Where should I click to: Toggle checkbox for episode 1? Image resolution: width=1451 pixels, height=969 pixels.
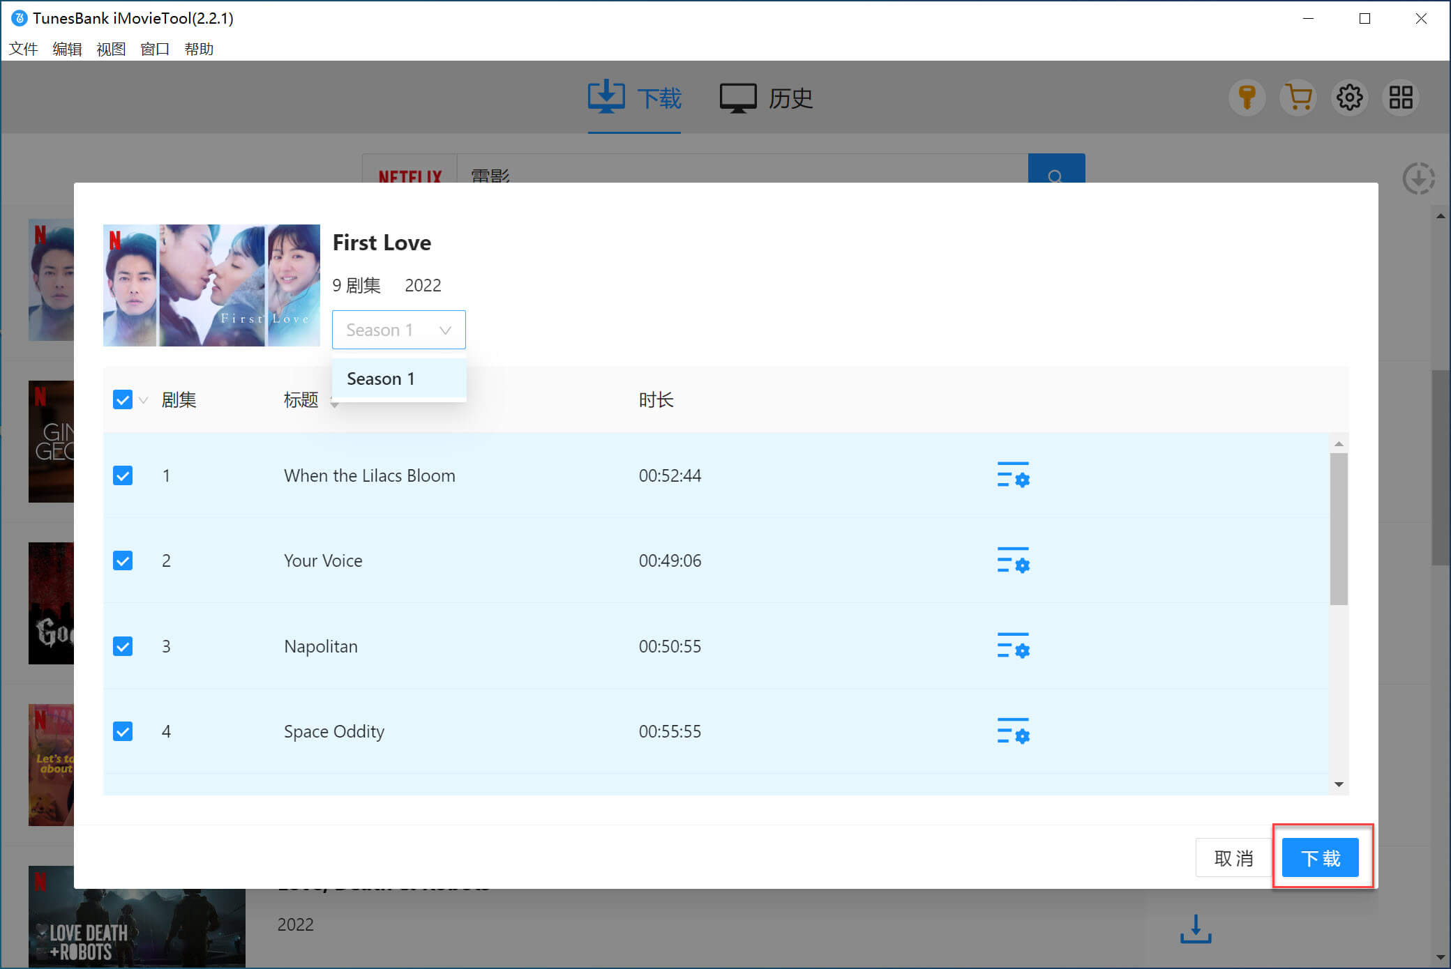pyautogui.click(x=123, y=473)
